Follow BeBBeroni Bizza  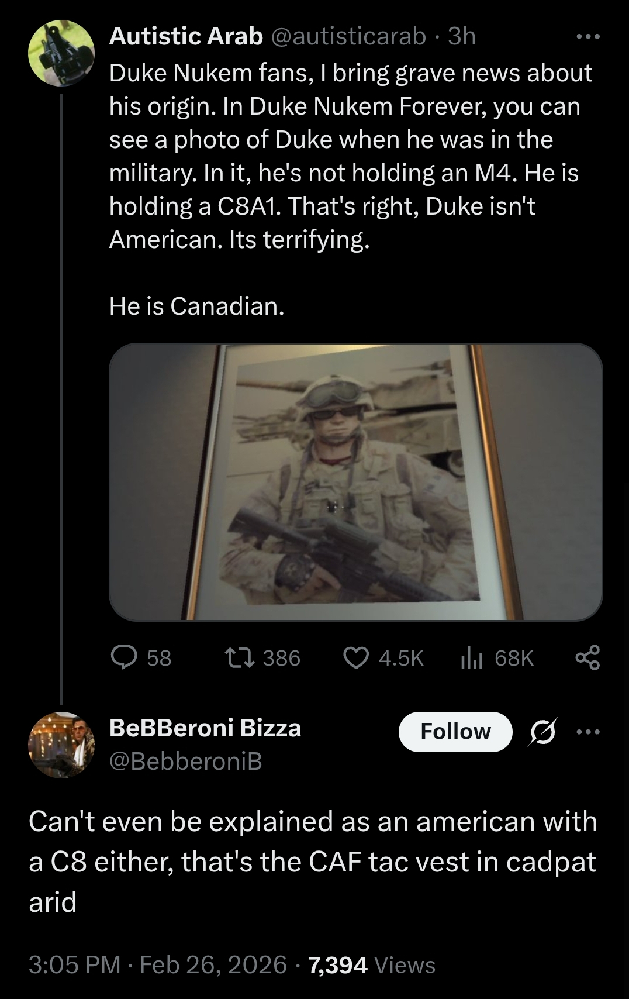coord(455,732)
